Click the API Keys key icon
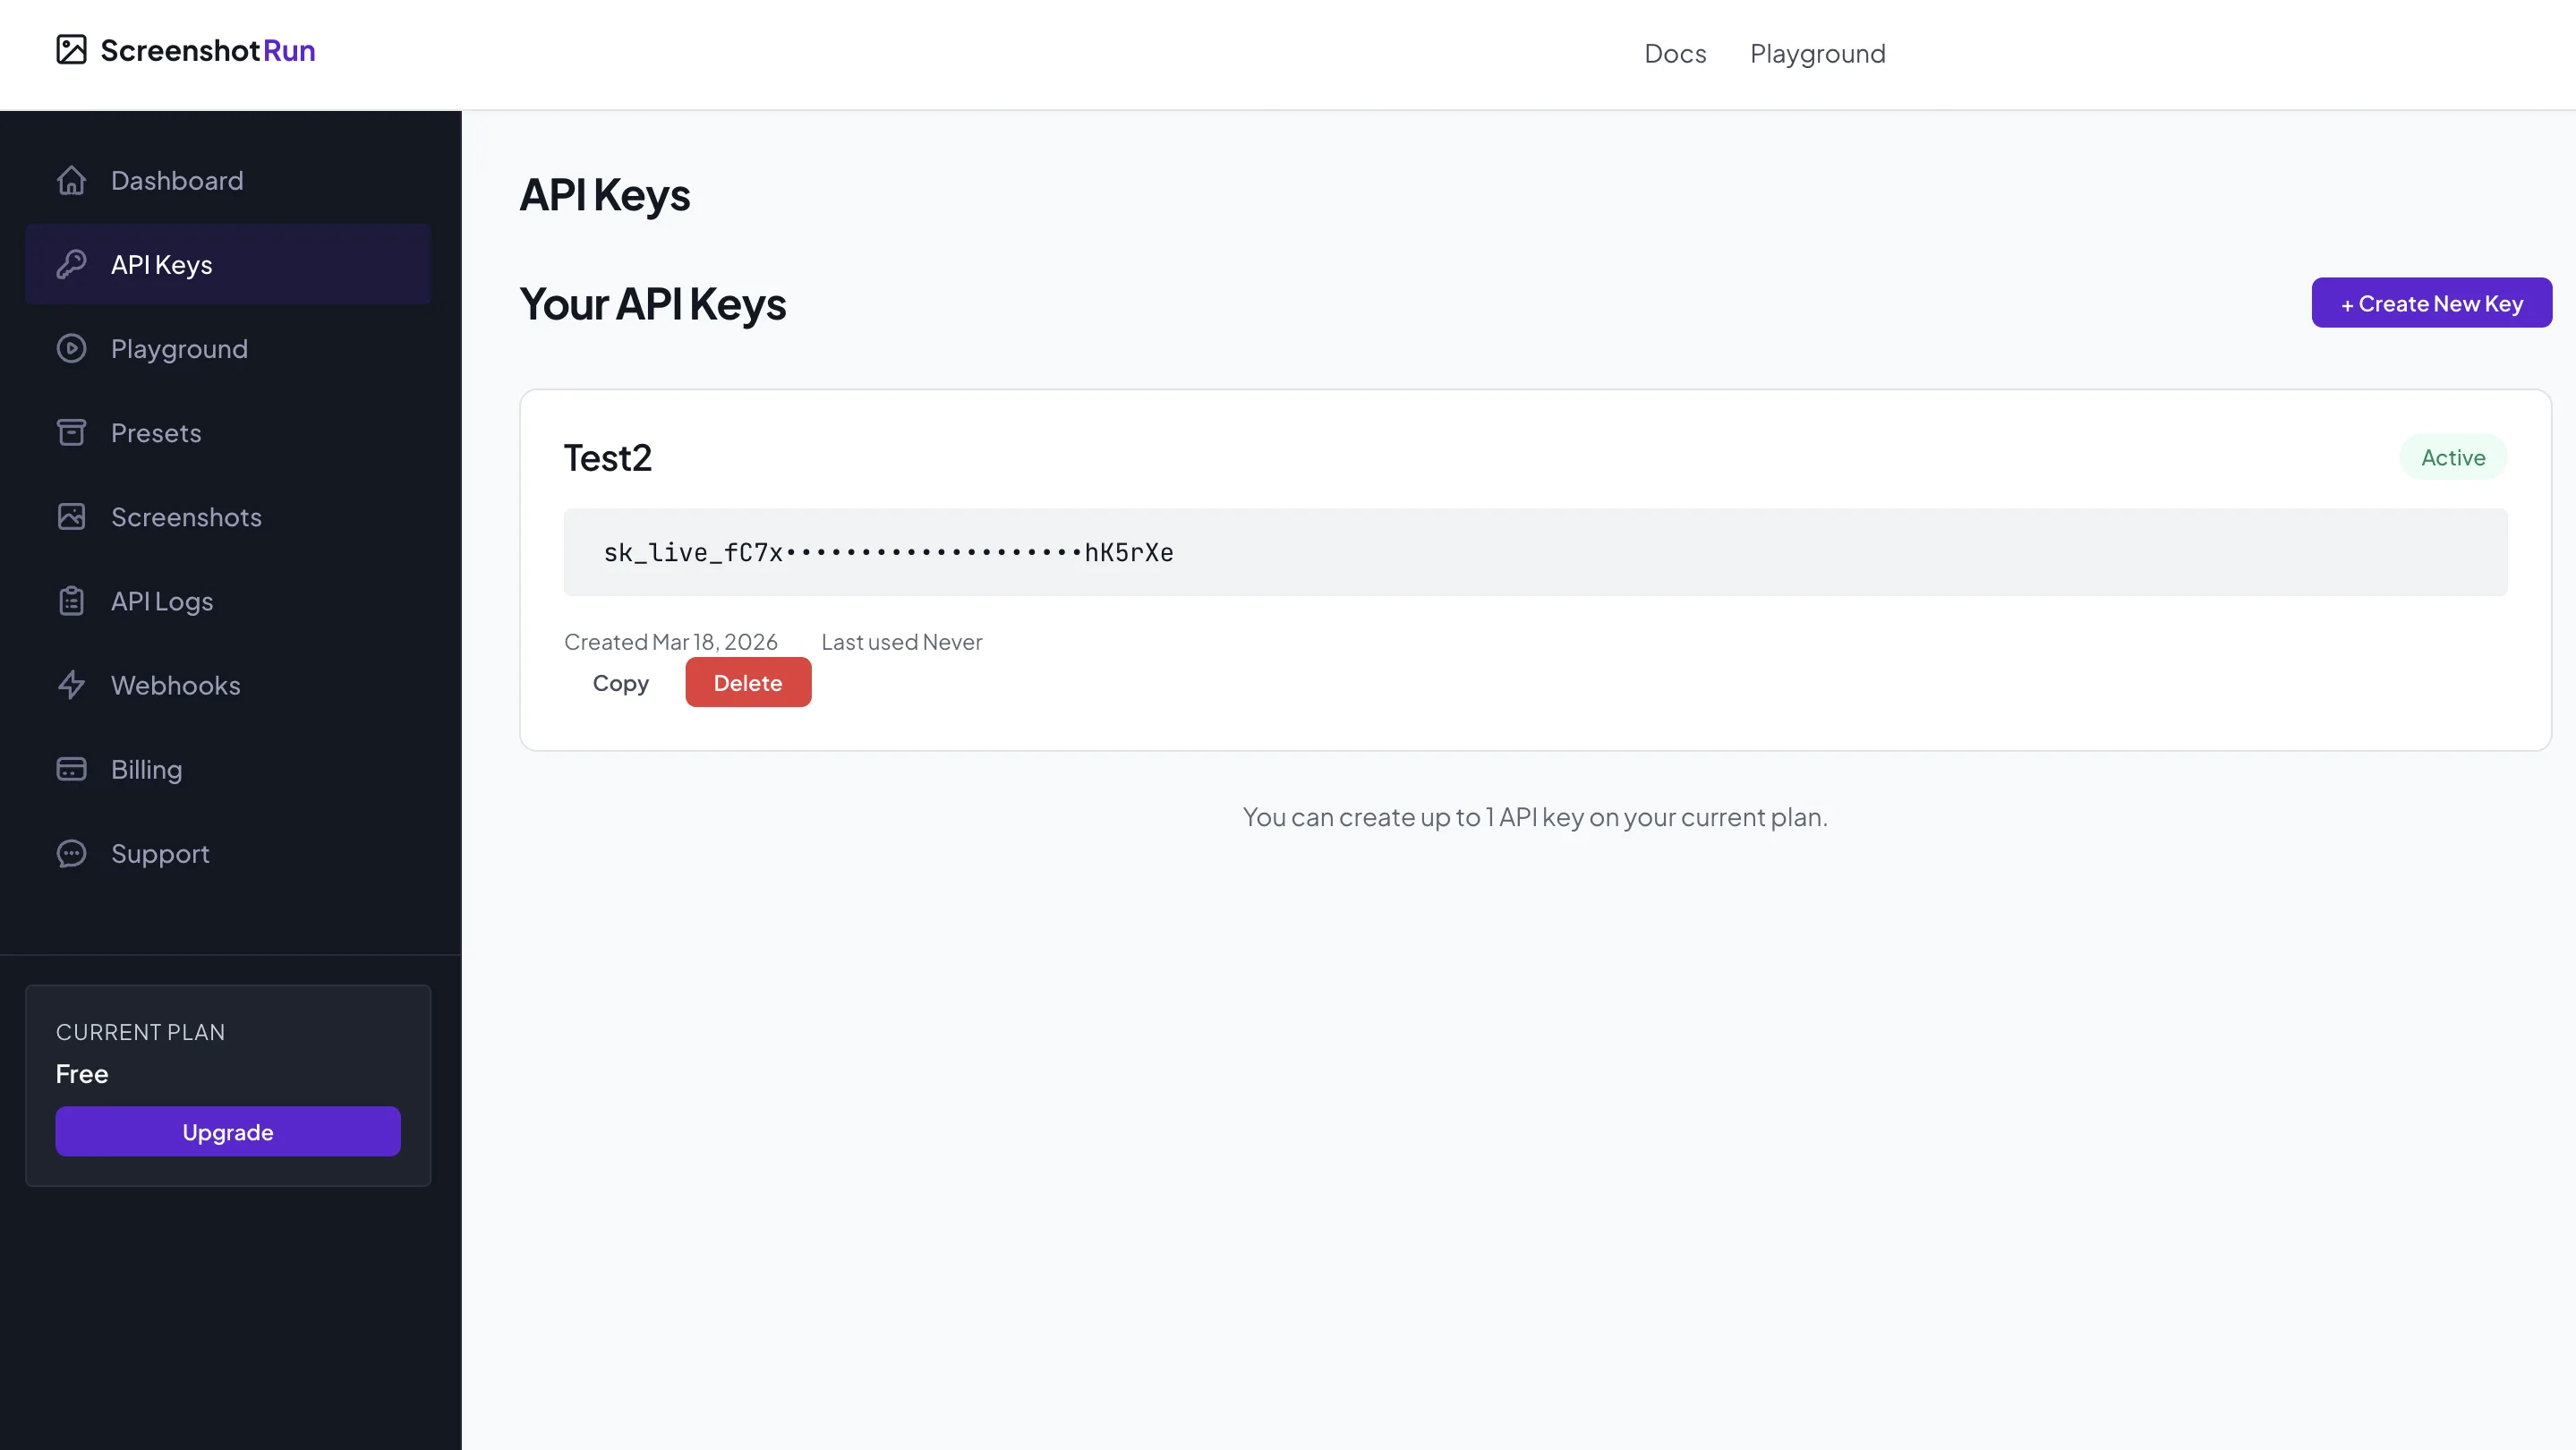2576x1450 pixels. tap(71, 264)
